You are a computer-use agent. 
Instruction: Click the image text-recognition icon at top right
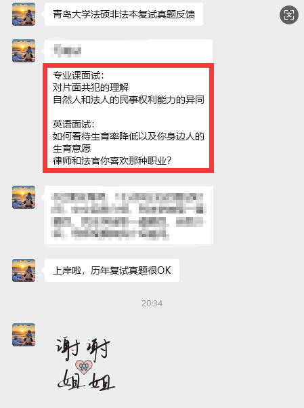[x=289, y=15]
